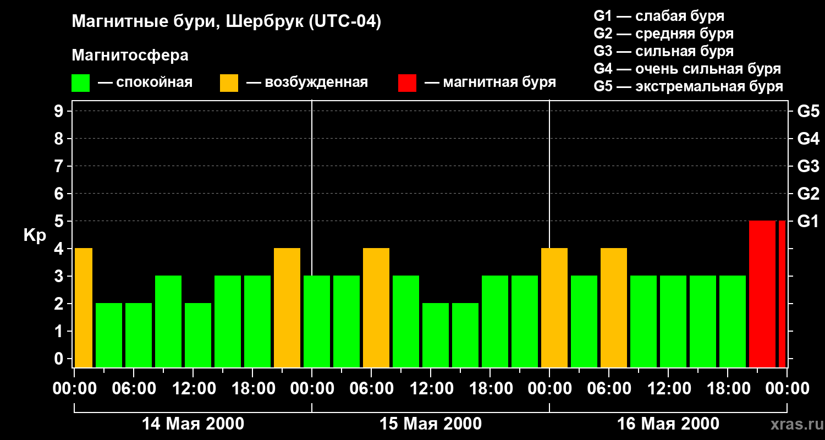Click the green 'спокойная' legend swatch
The height and width of the screenshot is (440, 825).
pyautogui.click(x=81, y=83)
